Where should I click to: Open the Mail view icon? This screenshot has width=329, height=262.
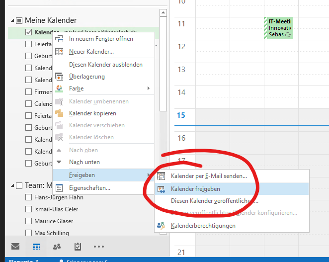(15, 246)
